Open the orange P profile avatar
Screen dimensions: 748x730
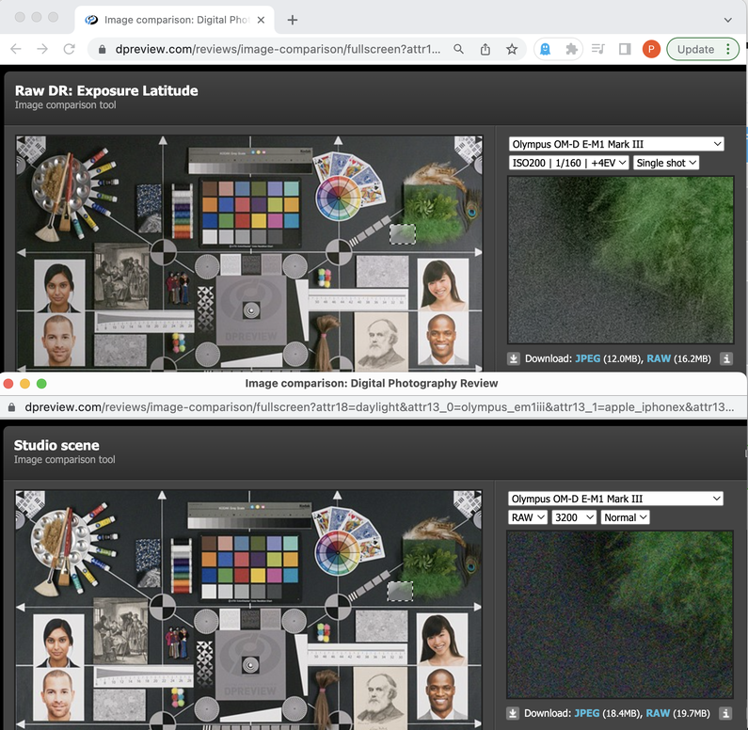click(651, 49)
